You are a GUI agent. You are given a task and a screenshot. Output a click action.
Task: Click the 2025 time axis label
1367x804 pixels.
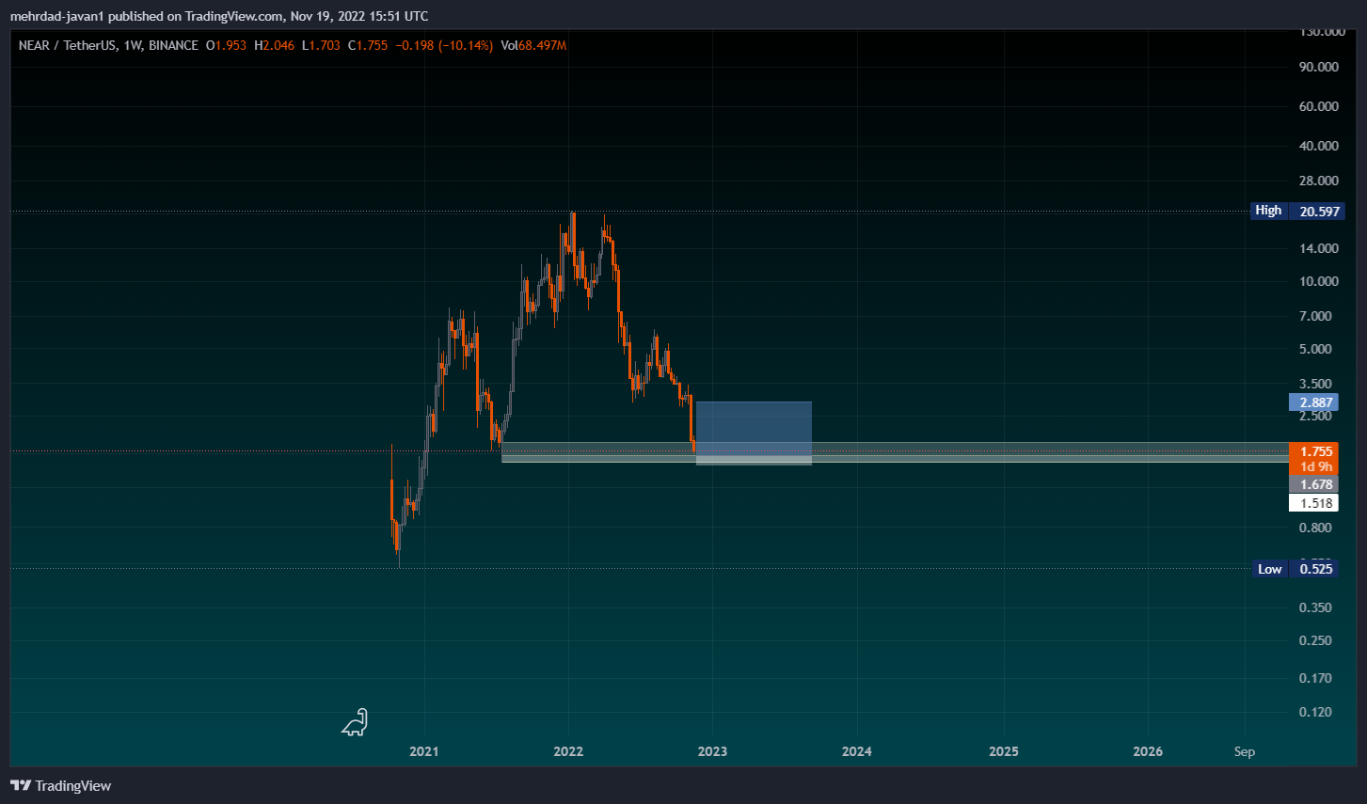coord(1004,751)
